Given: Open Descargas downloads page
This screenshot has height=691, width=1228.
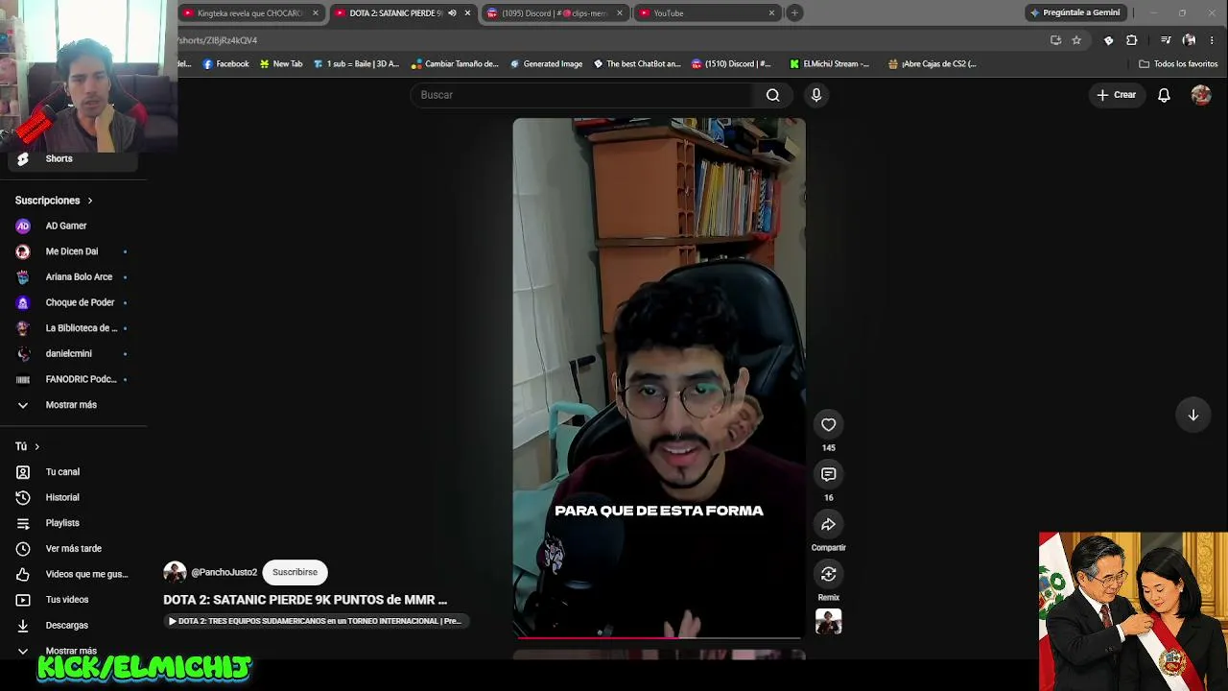Looking at the screenshot, I should [x=74, y=625].
